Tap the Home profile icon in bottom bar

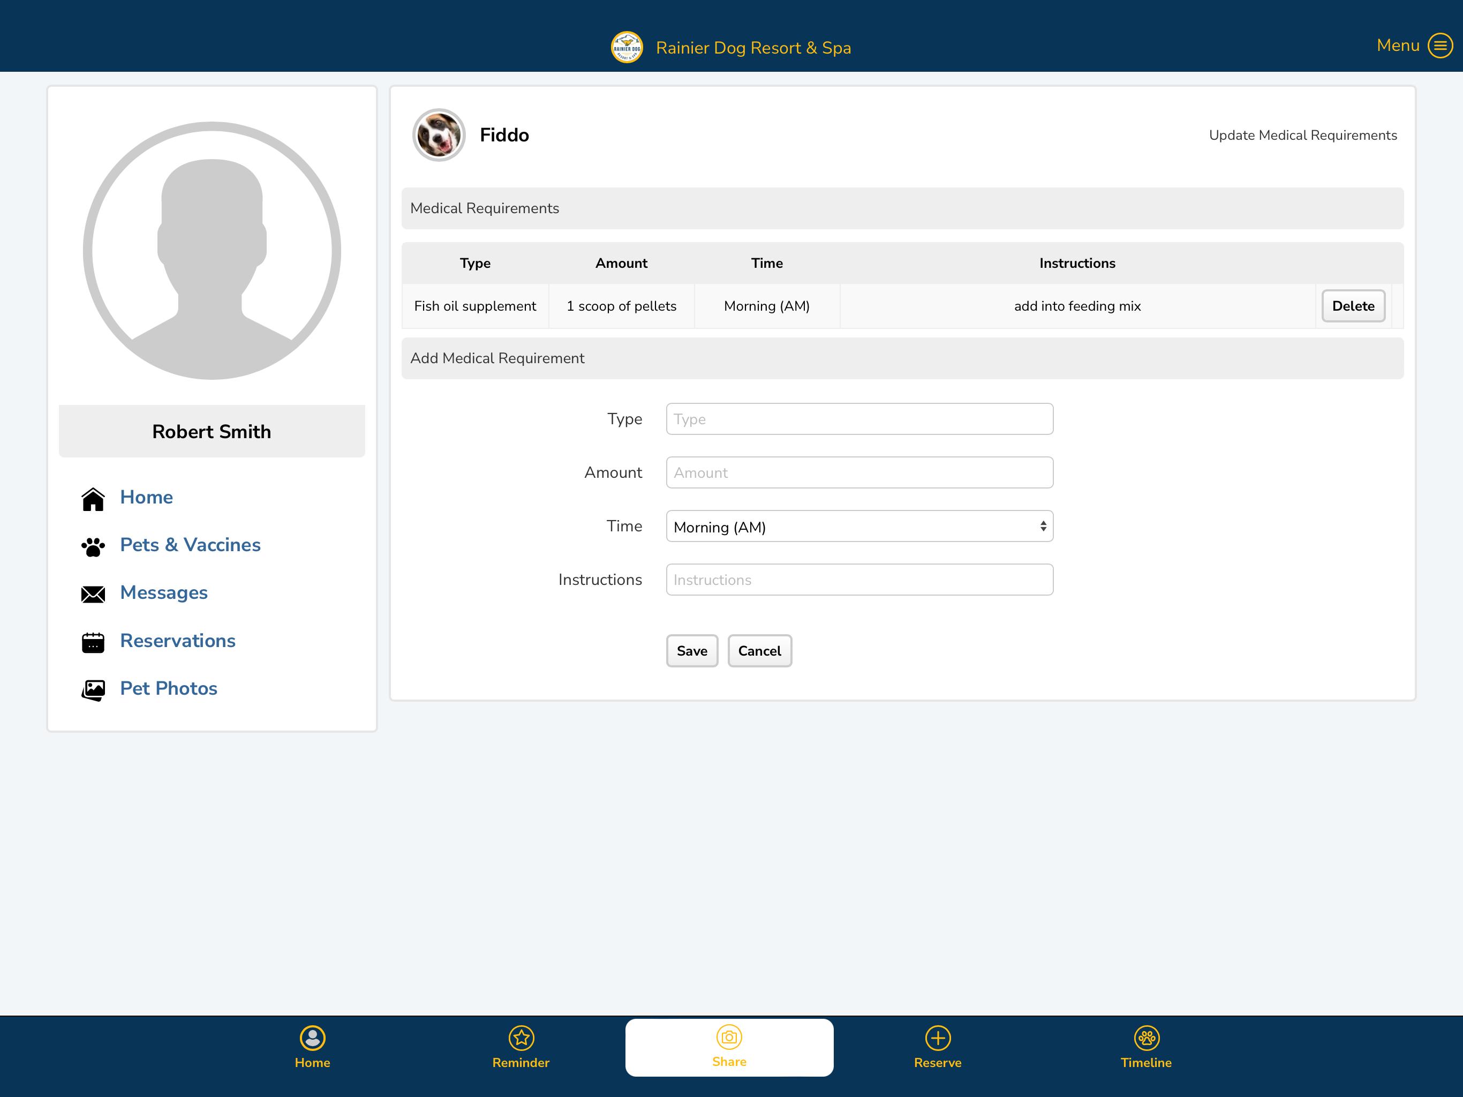point(312,1038)
